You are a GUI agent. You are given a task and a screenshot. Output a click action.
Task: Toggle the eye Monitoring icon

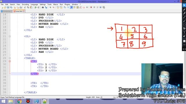tap(87, 7)
